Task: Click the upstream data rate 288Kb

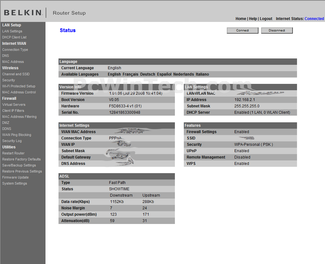Action: click(148, 202)
